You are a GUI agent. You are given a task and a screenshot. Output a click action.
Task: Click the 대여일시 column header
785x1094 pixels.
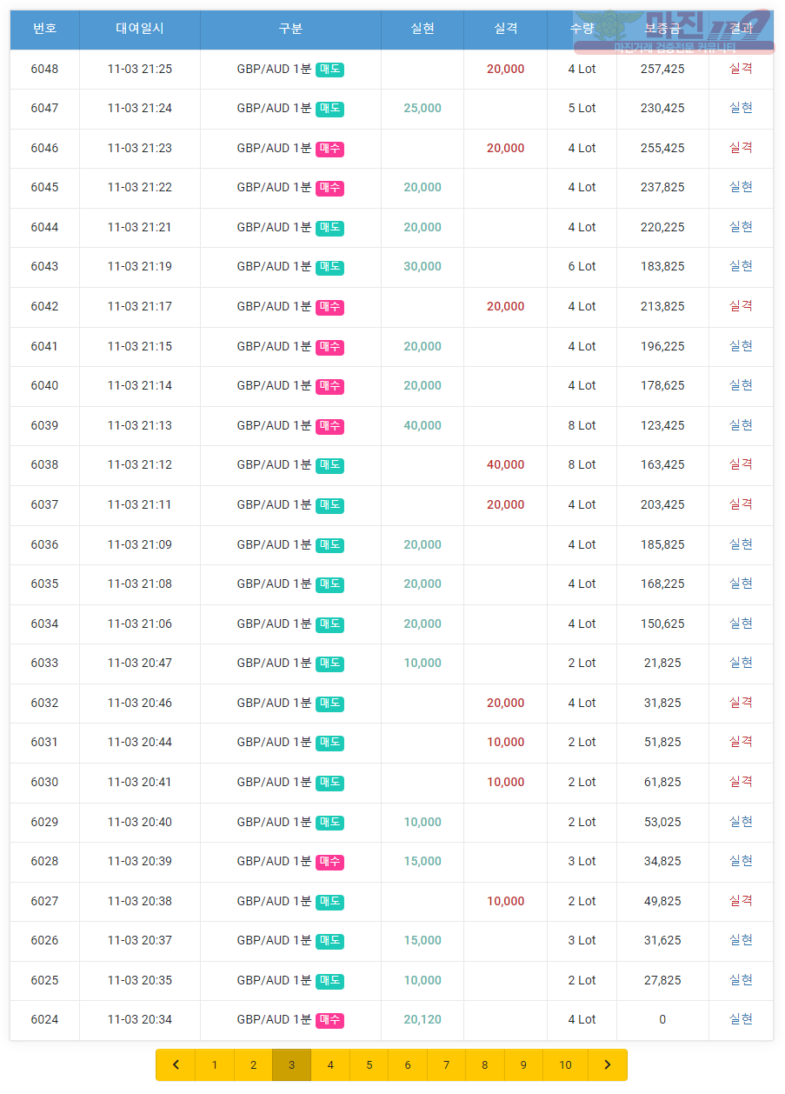click(140, 29)
